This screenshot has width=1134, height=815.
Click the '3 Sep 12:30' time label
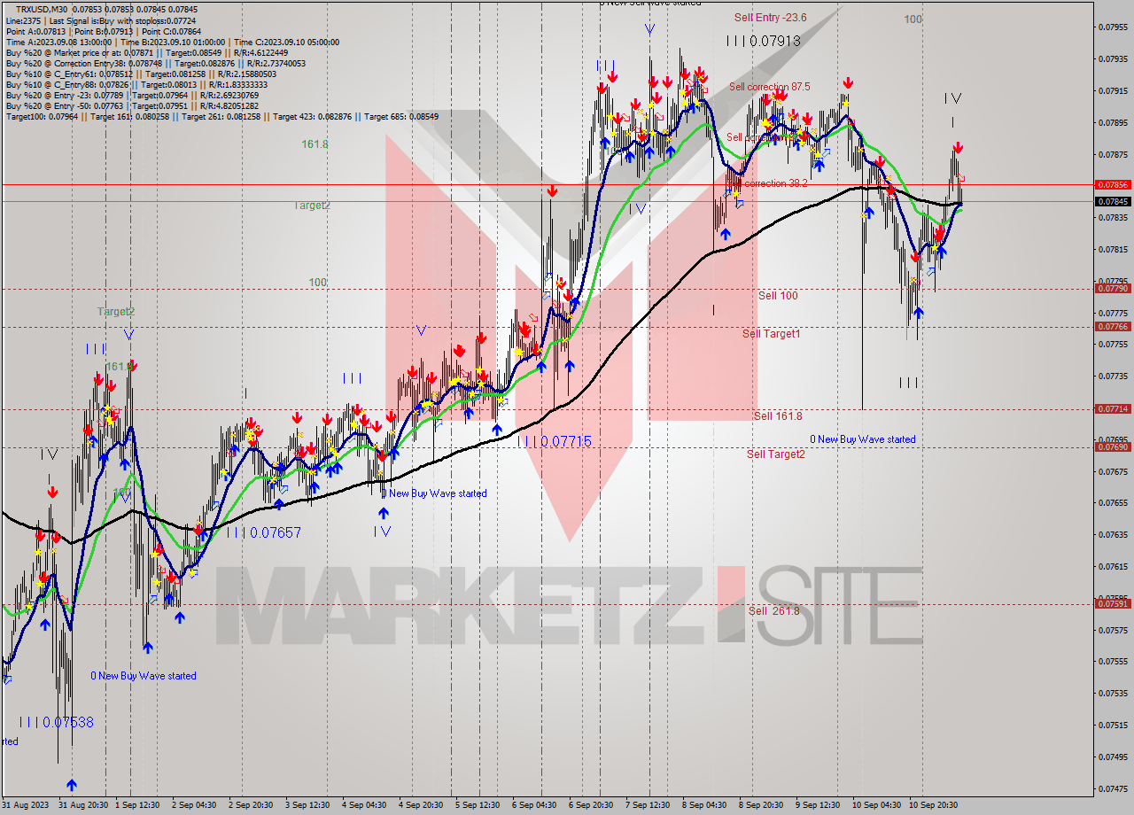[307, 805]
